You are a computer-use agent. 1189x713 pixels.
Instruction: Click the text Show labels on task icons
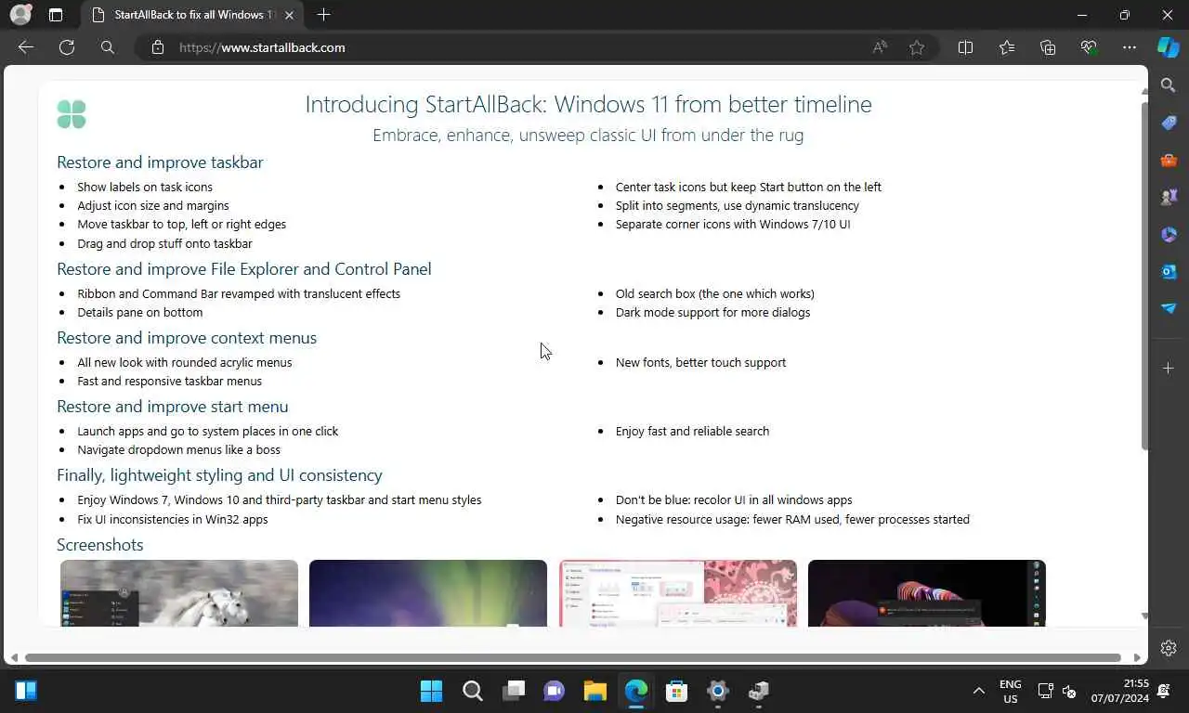145,187
